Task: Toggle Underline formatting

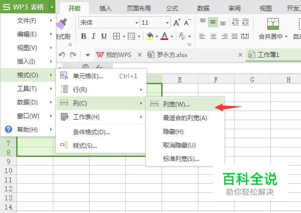Action: pyautogui.click(x=104, y=36)
